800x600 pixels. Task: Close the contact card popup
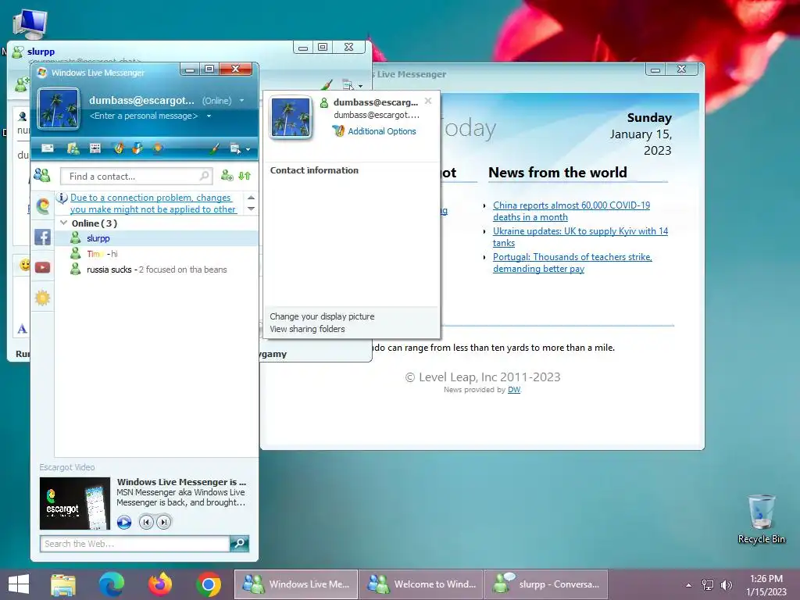click(x=428, y=101)
